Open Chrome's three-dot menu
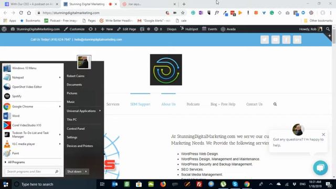 click(330, 13)
